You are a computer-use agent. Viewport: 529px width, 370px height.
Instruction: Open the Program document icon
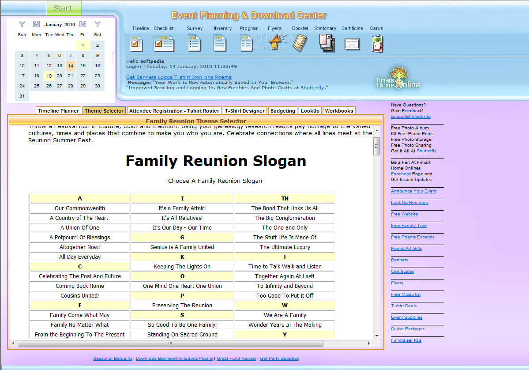pyautogui.click(x=246, y=44)
